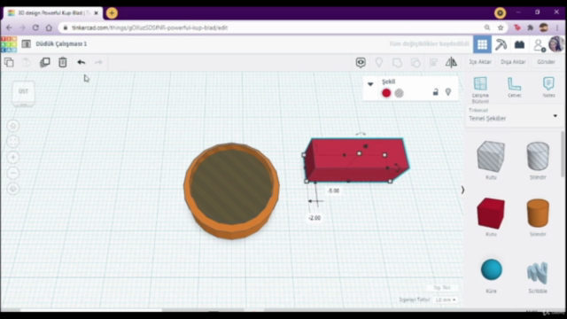Open the designs list icon beside title
This screenshot has height=319, width=567.
[26, 43]
